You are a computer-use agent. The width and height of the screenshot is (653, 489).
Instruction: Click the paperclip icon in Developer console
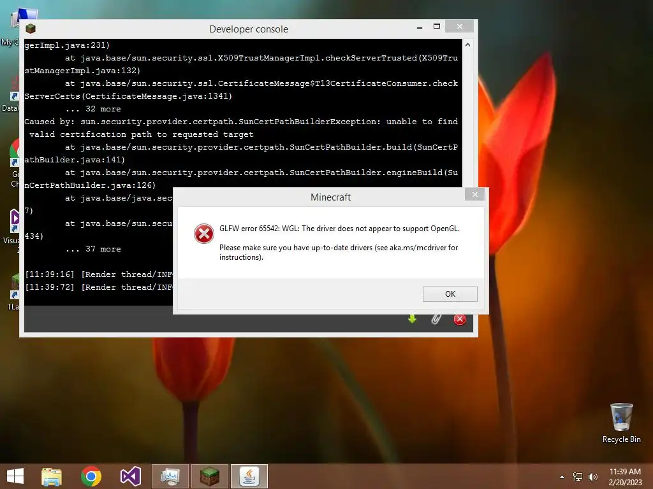436,319
